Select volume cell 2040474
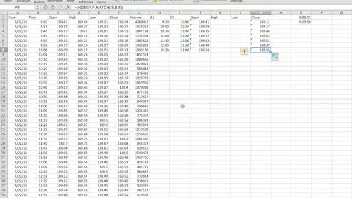 click(139, 153)
